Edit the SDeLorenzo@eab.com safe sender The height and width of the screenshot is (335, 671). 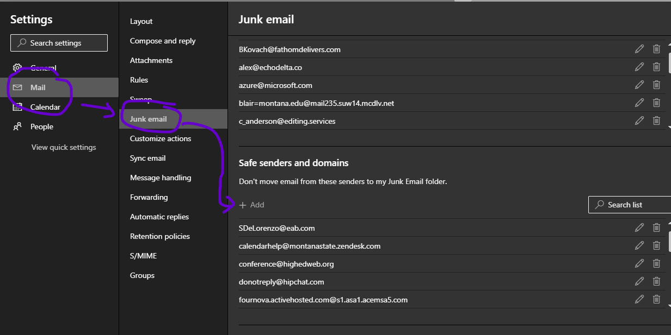639,228
